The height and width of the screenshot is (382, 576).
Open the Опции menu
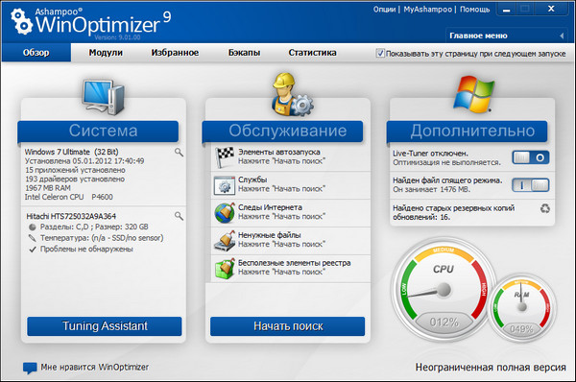[384, 10]
